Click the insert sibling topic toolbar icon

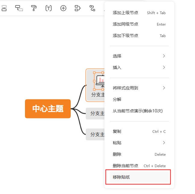4,8
